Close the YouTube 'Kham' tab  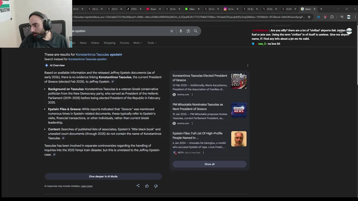pos(160,9)
